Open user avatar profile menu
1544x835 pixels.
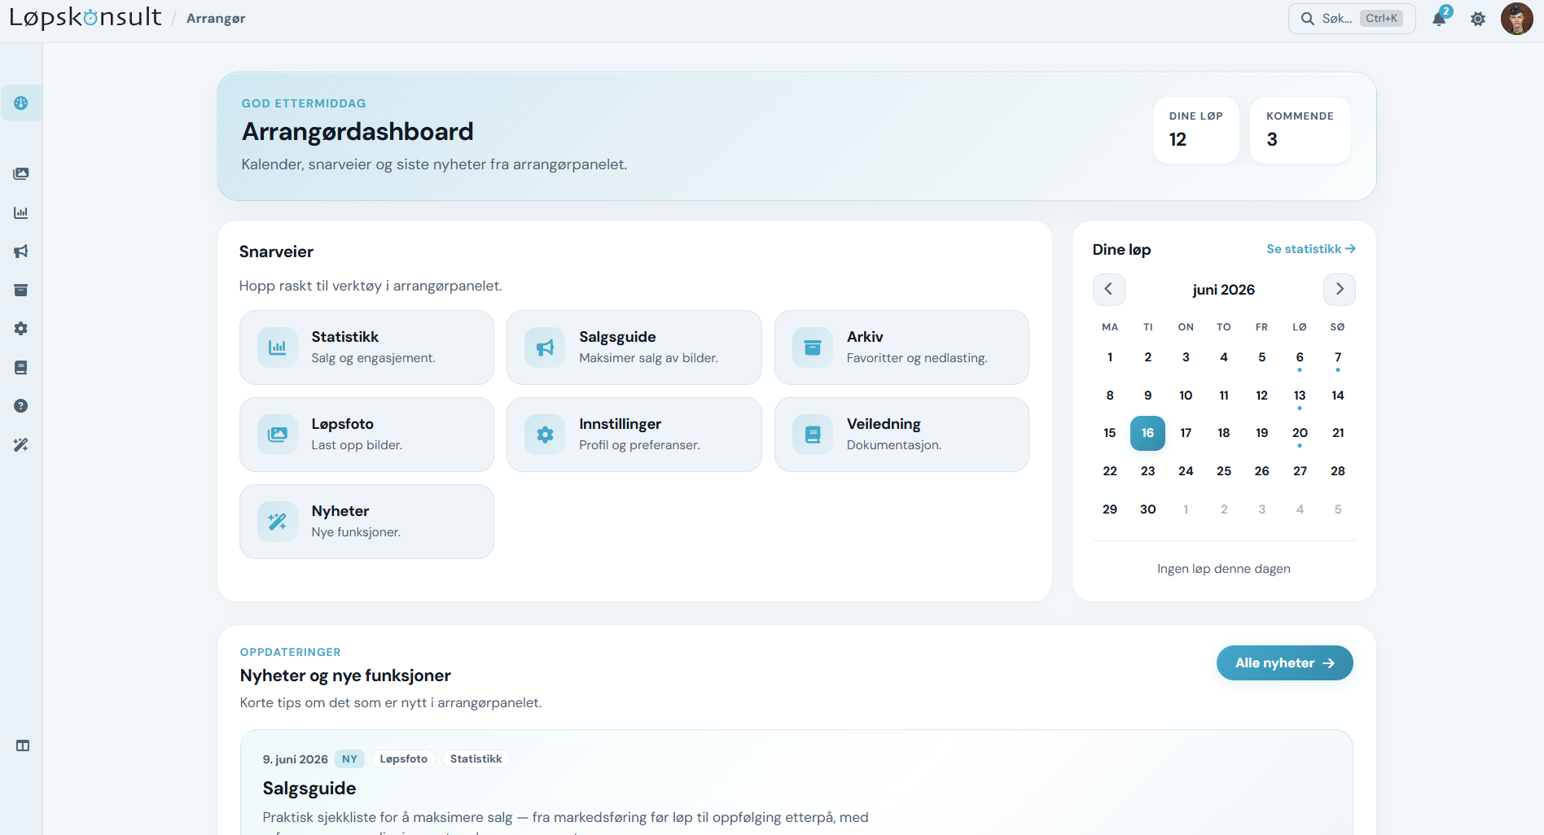coord(1516,19)
